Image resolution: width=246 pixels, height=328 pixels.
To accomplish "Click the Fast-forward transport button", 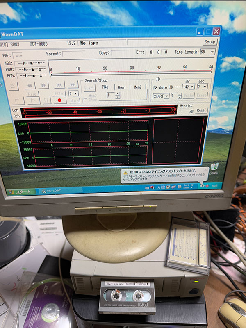I will [43, 85].
